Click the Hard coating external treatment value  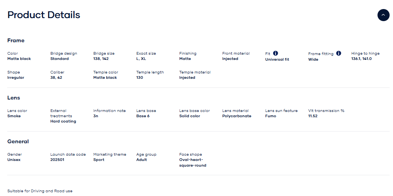(63, 121)
